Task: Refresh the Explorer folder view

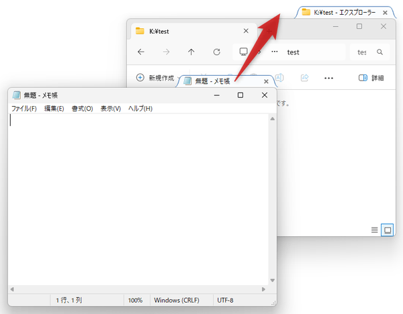Action: point(216,52)
